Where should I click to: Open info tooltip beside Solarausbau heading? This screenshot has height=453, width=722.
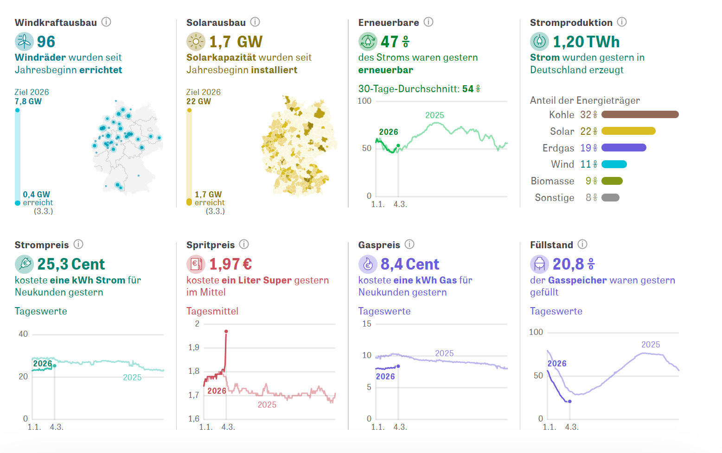coord(255,22)
